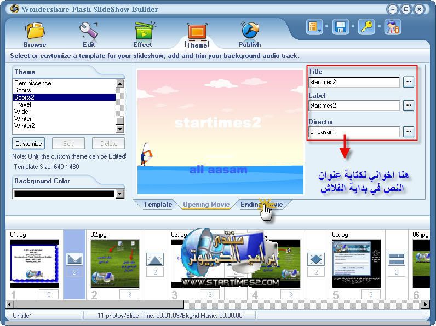The width and height of the screenshot is (436, 326).
Task: Click duration box 3 under 05.jpg
Action: 371,294
